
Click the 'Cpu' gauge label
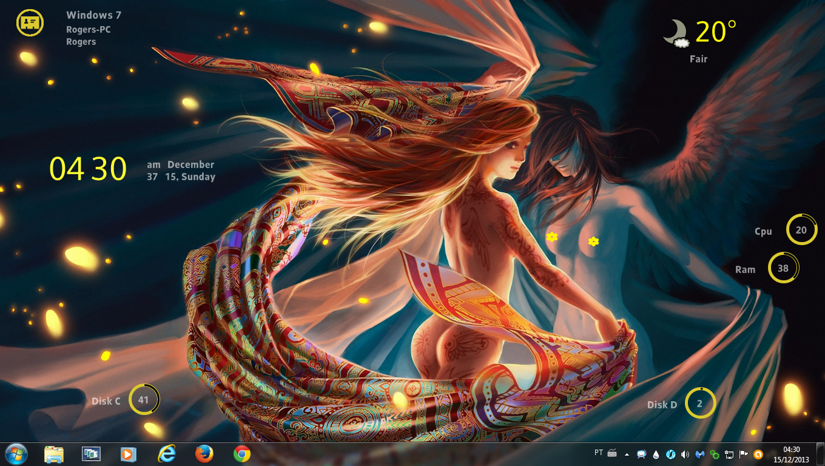pos(763,231)
